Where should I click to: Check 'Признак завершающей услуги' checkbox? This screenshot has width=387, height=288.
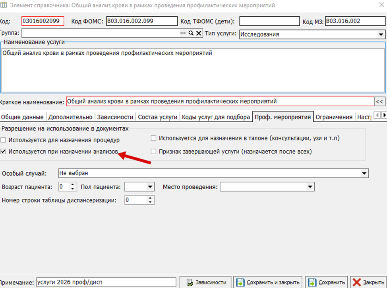153,152
